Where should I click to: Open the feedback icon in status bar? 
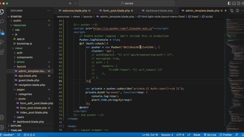pos(237,135)
